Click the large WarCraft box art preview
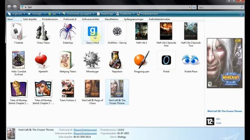Screen dimensions: 250x140 coord(225,63)
